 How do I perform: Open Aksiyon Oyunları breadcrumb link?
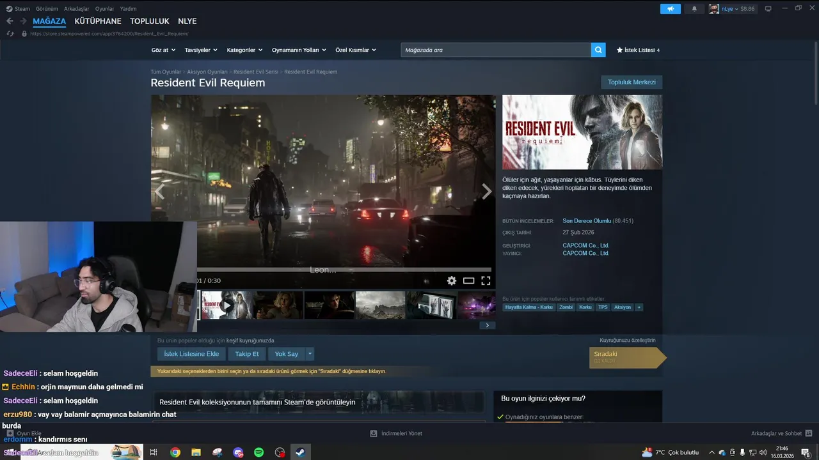point(207,72)
